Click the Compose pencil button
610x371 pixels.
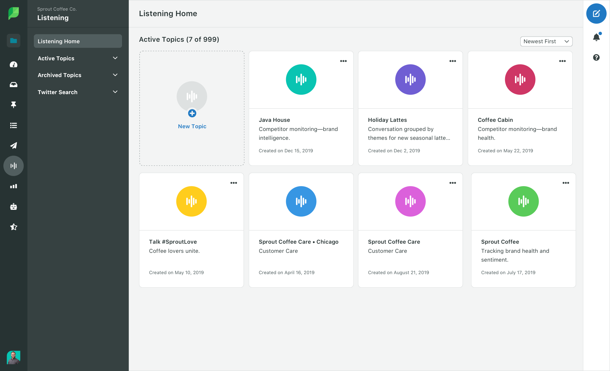point(596,14)
